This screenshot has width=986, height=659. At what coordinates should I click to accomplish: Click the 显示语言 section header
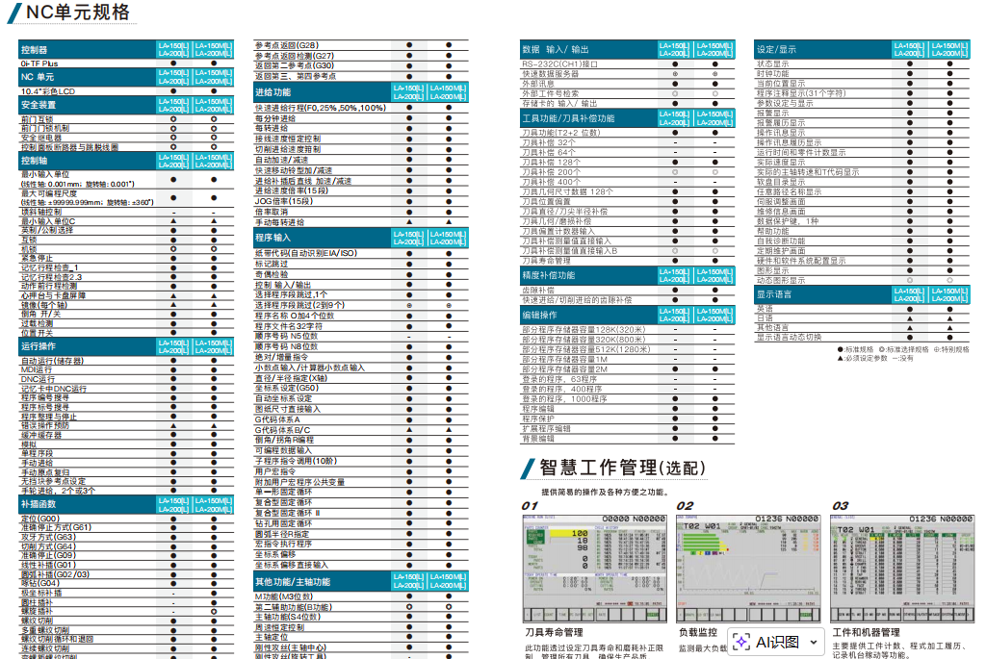tap(774, 294)
